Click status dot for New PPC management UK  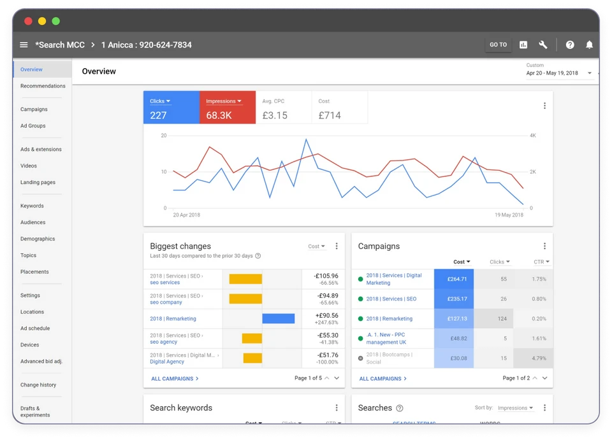coord(361,338)
